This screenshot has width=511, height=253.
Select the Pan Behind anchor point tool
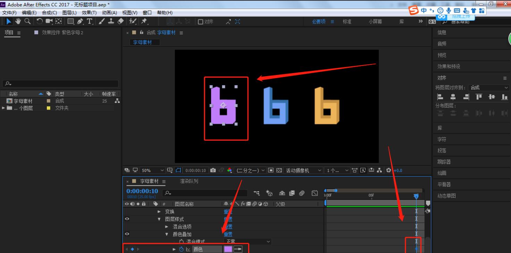point(59,21)
